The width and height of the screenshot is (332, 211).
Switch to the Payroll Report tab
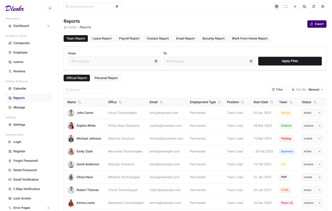pyautogui.click(x=129, y=38)
